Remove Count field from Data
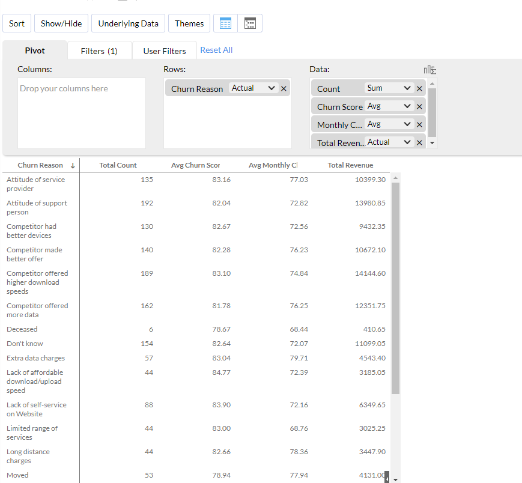This screenshot has height=483, width=522. click(419, 88)
